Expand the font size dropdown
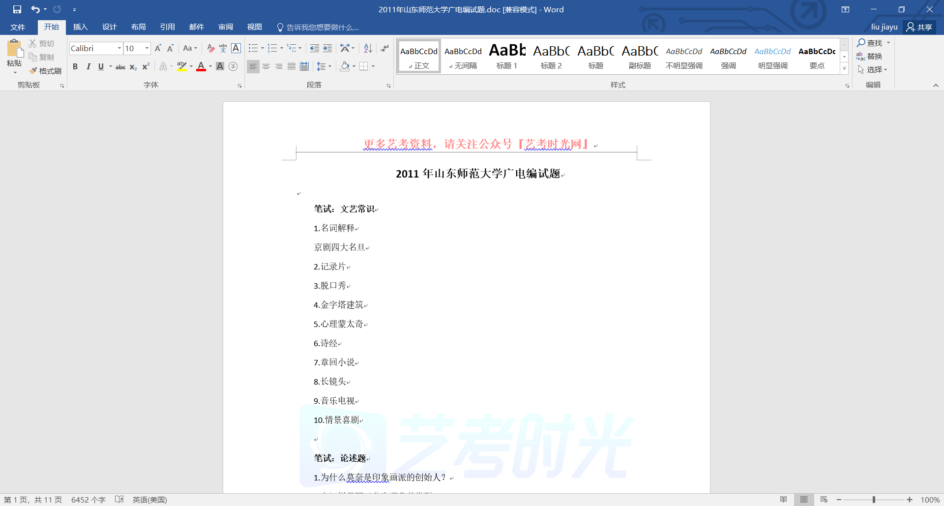The height and width of the screenshot is (506, 944). [x=147, y=48]
